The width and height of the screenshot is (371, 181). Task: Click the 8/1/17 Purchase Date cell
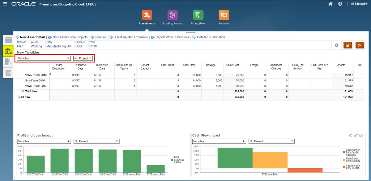click(x=82, y=80)
